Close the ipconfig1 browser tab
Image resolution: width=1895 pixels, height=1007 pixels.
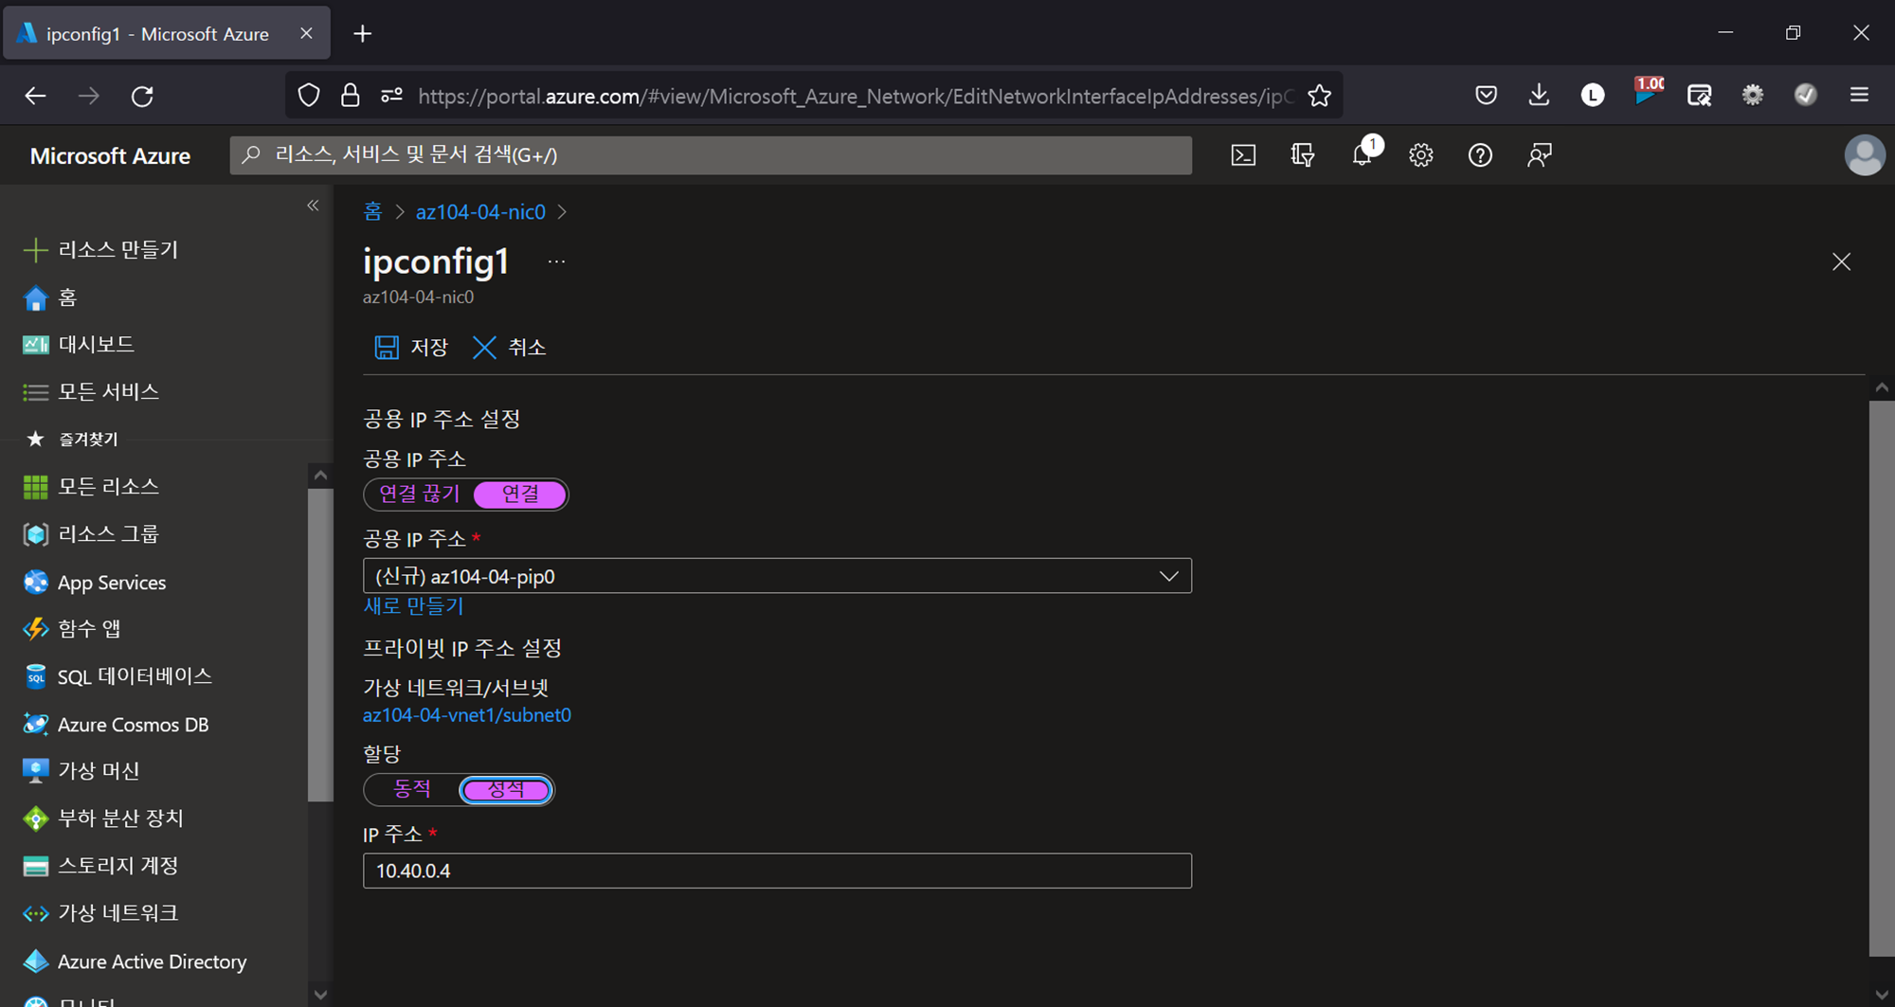(306, 33)
